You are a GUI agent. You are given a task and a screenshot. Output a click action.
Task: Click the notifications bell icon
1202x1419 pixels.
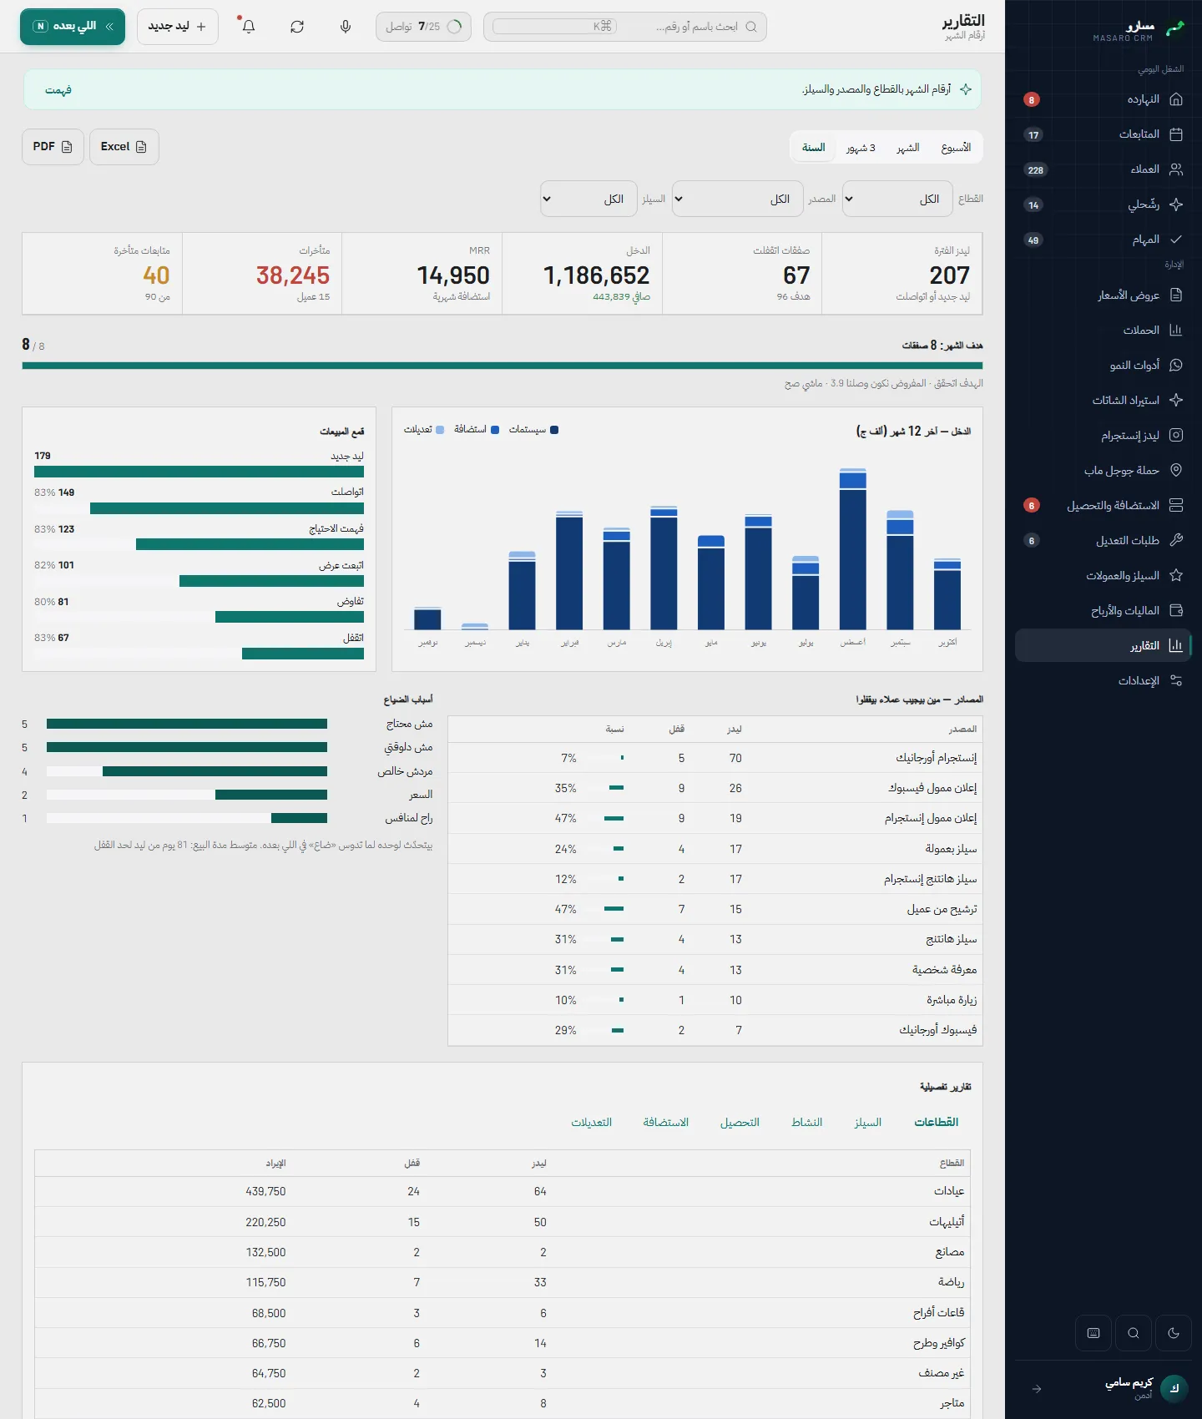[249, 27]
